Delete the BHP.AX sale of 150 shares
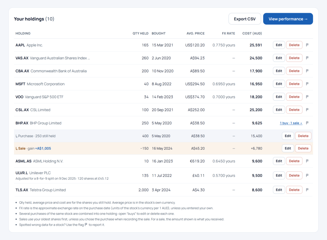 tap(303, 148)
